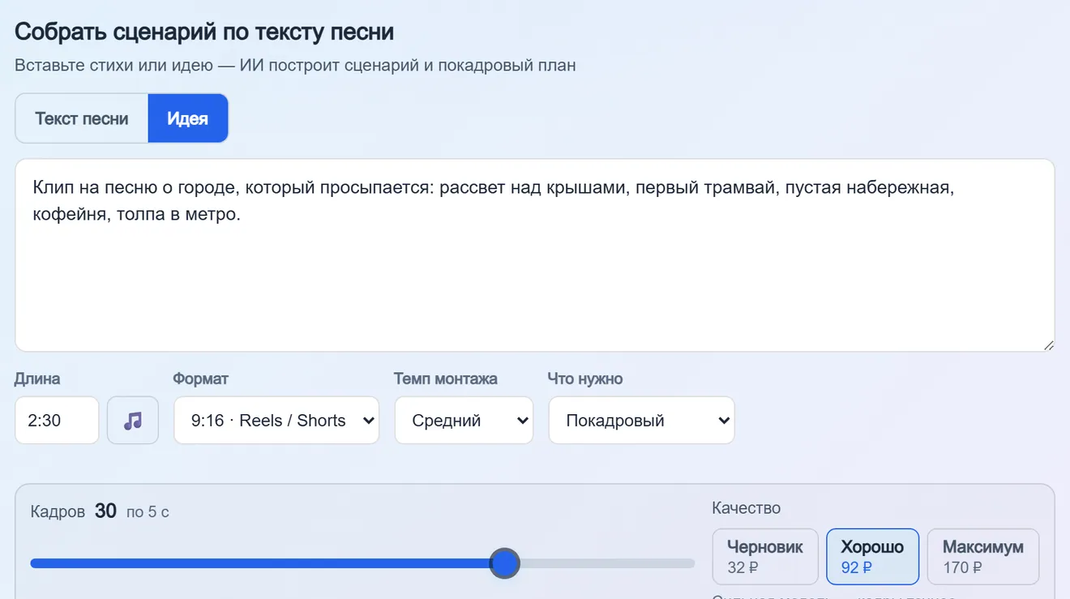The height and width of the screenshot is (599, 1070).
Task: Open the Формат dropdown 9:16 Reels / Shorts
Action: coord(276,420)
